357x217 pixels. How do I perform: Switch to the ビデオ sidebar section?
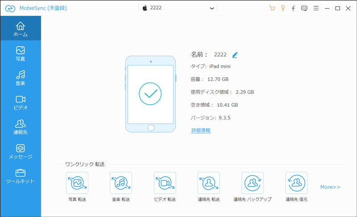21,102
